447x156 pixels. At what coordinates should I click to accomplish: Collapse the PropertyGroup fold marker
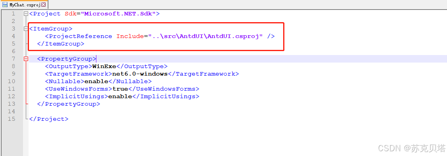click(26, 59)
